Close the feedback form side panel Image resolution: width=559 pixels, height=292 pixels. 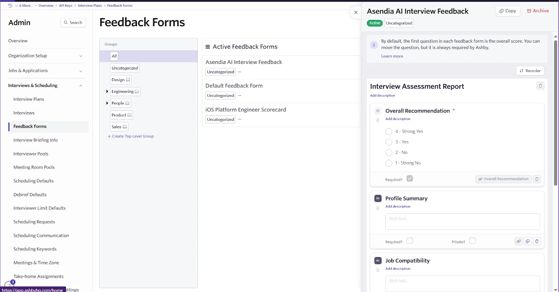(x=356, y=13)
